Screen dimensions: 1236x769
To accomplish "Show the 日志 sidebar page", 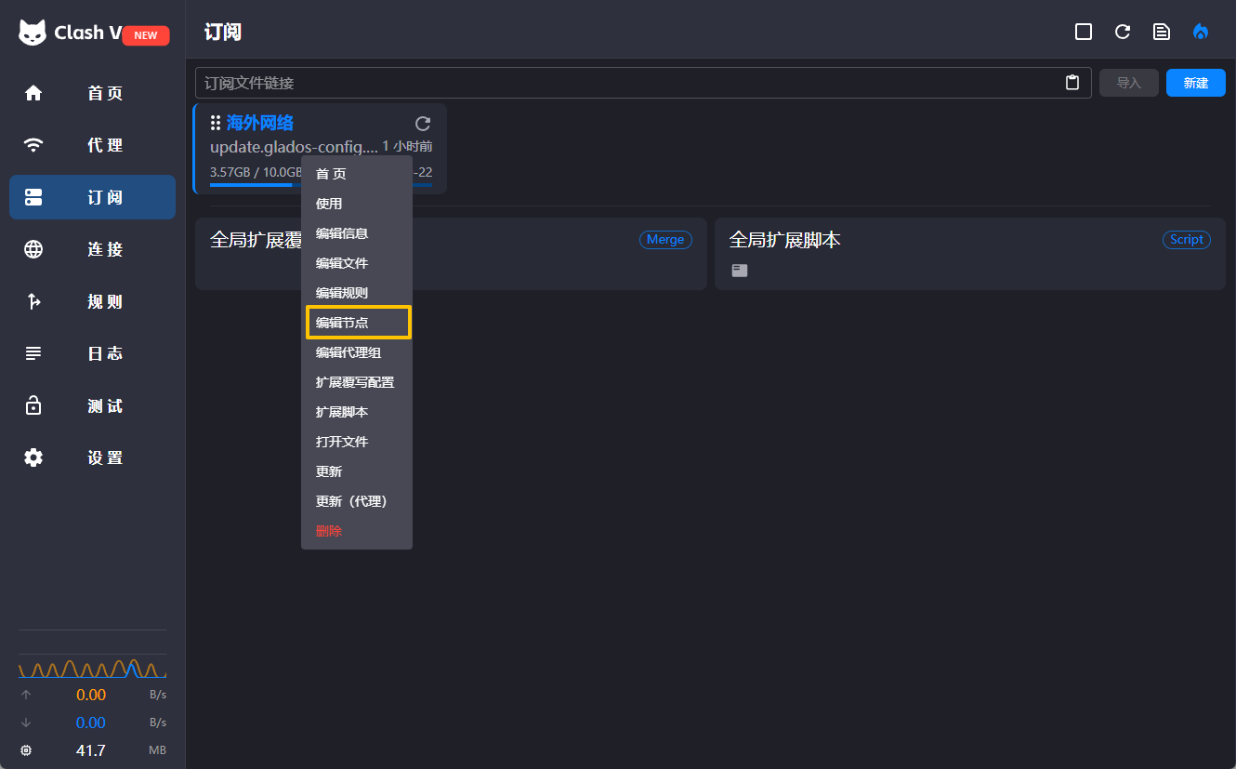I will [x=92, y=353].
